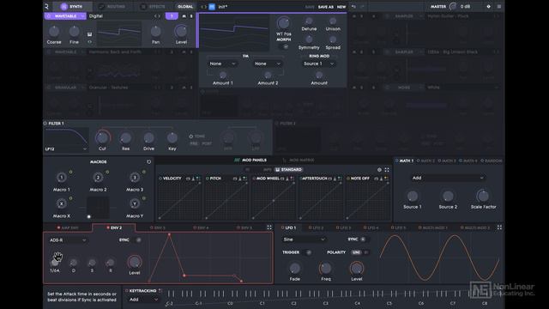Open the Math Add operation dropdown
Viewport: 549px width, 309px height.
tap(448, 178)
